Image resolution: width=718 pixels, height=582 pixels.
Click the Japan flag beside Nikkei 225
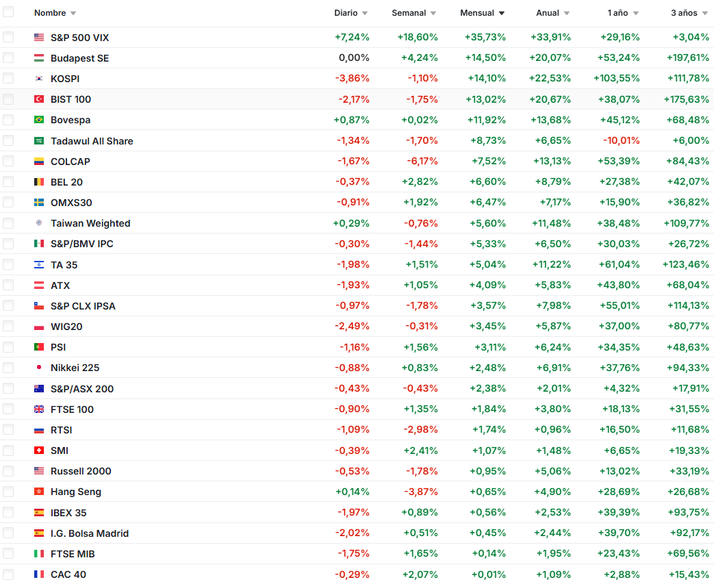(x=39, y=368)
